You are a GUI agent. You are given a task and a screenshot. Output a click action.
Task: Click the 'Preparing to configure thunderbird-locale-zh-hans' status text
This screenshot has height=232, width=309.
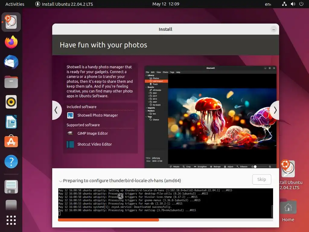click(x=122, y=181)
